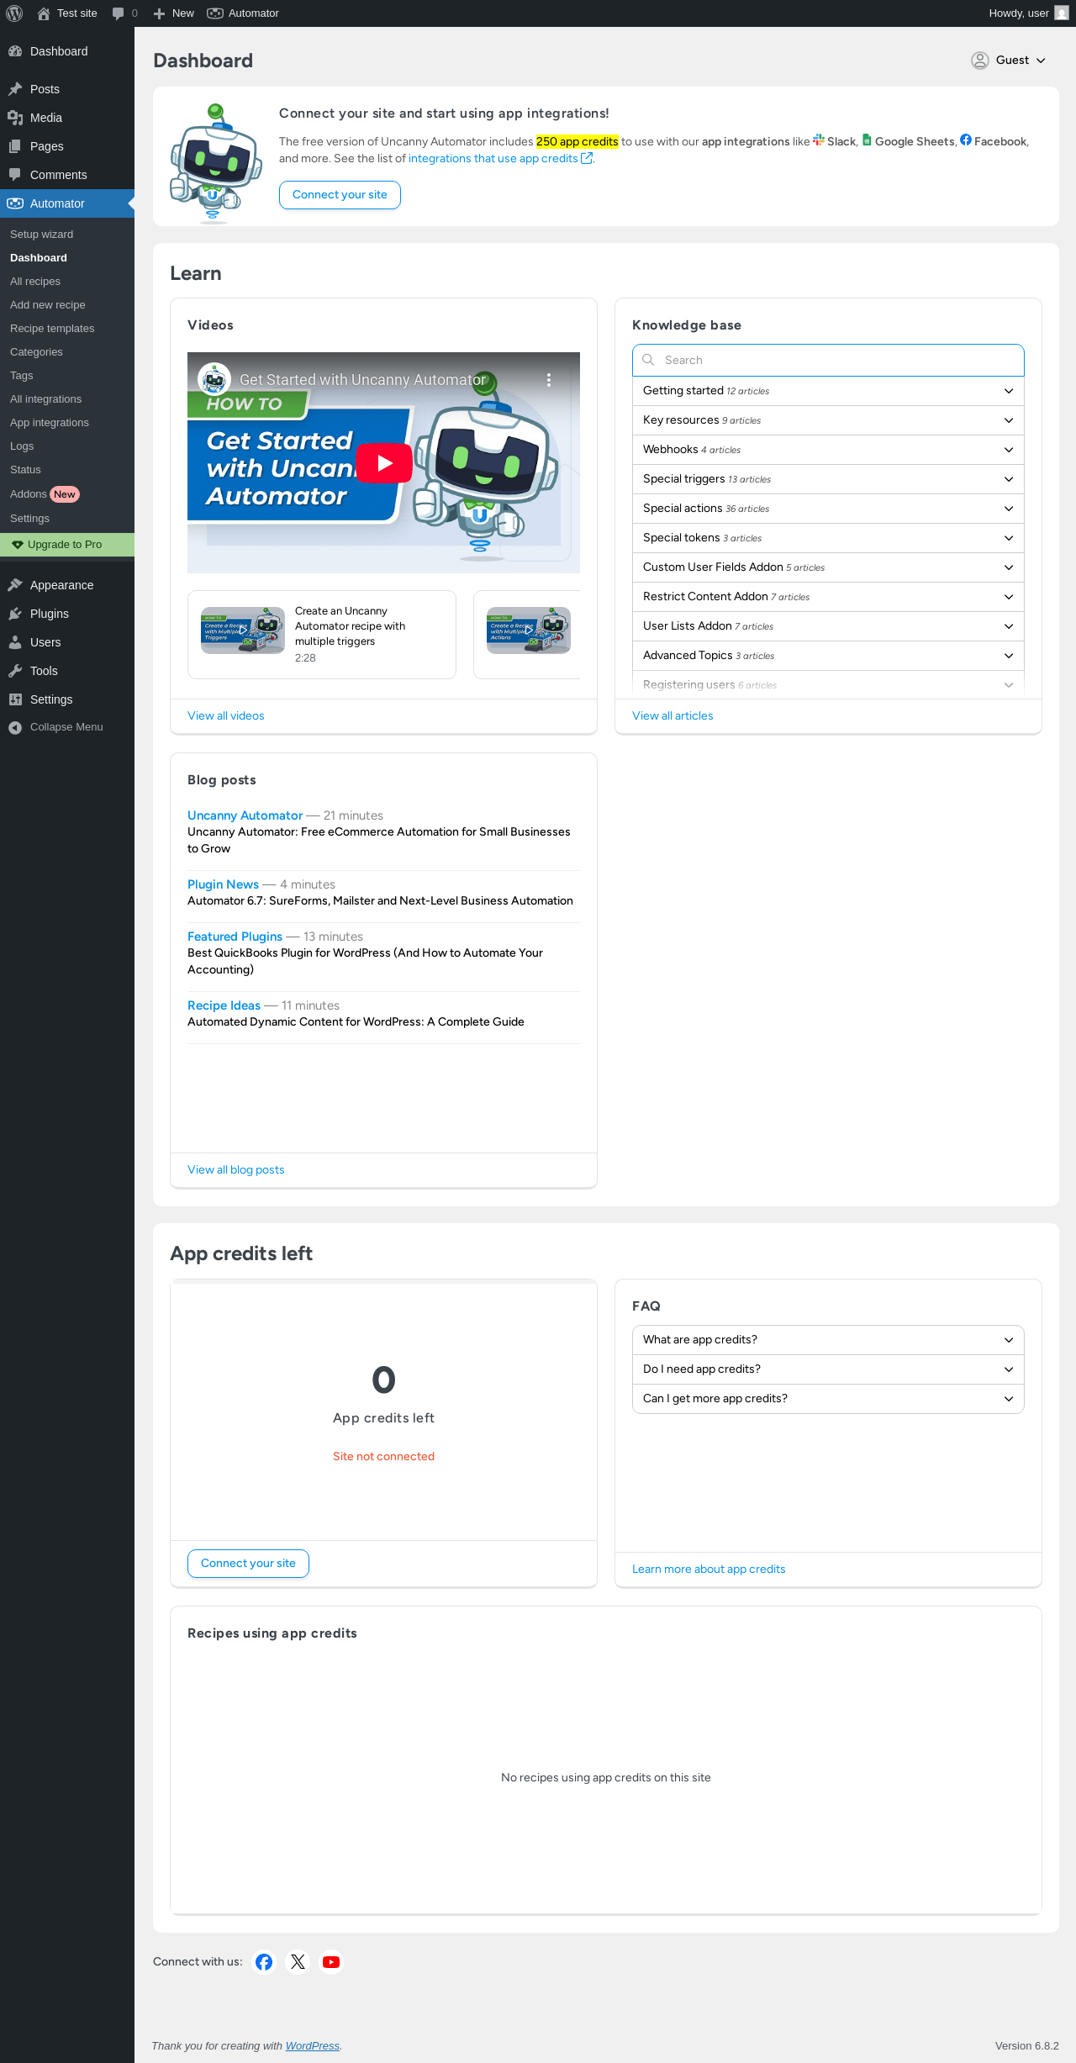Open the Tools wrench icon

pyautogui.click(x=15, y=671)
